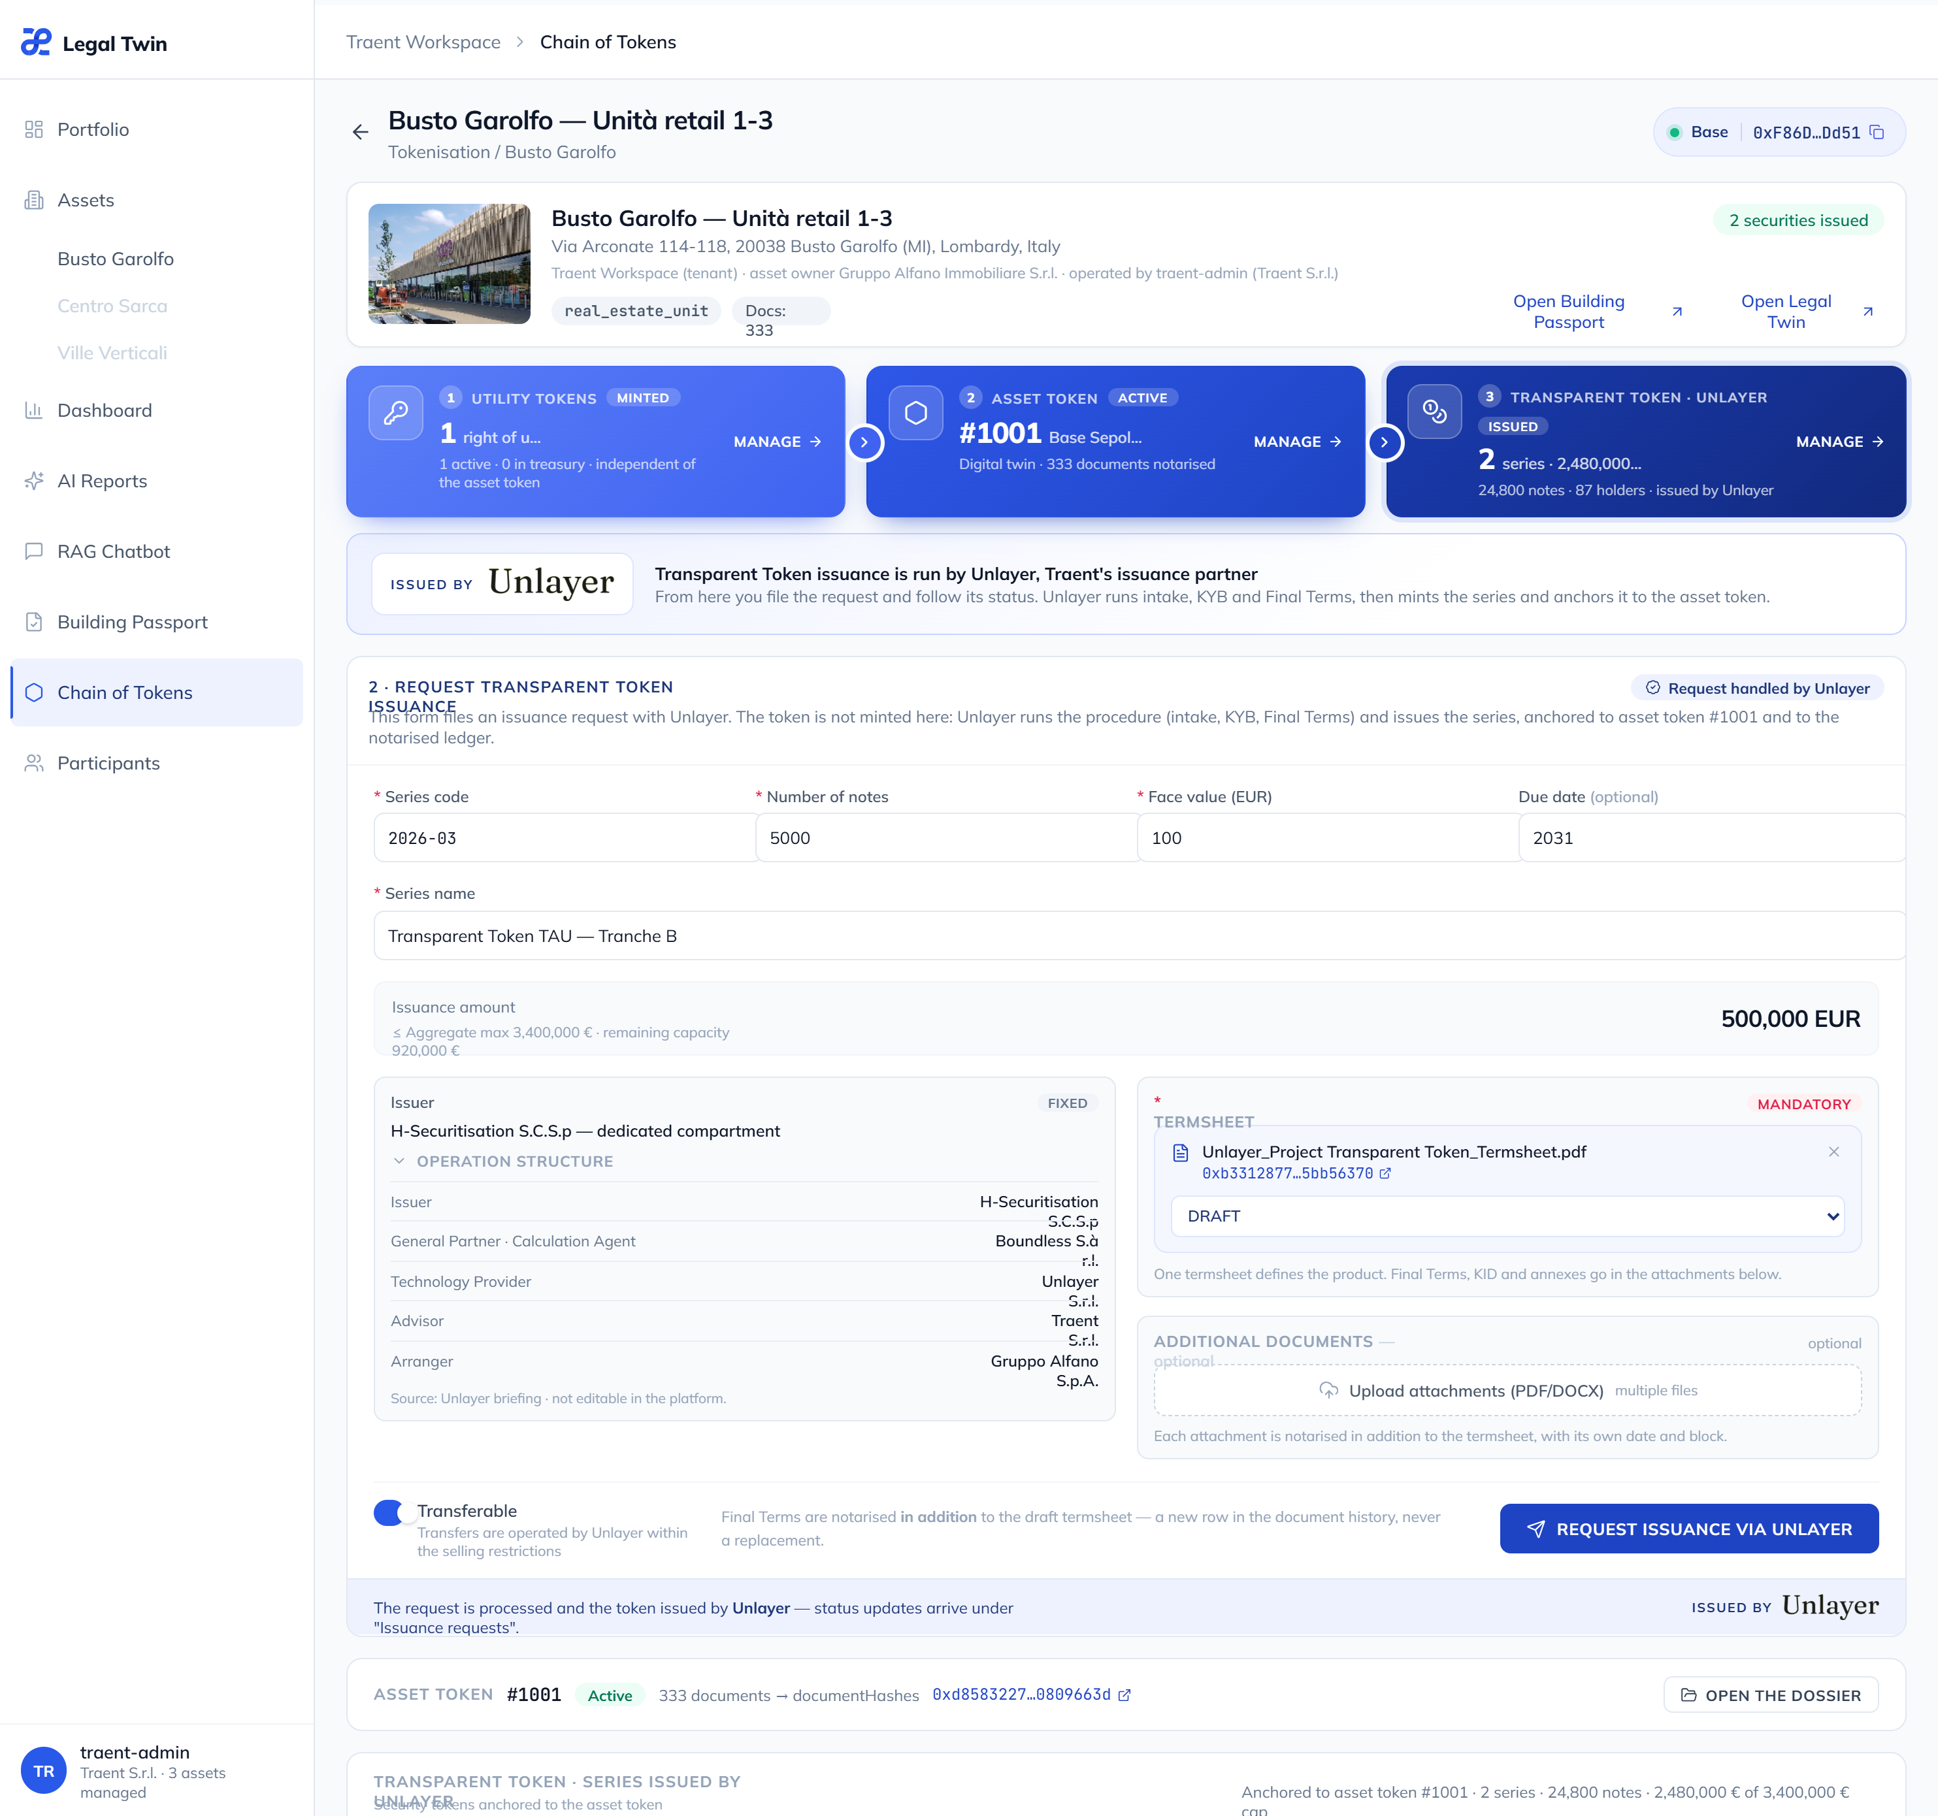Open external link icon next to 0xd8583227…0809663d
Viewport: 1938px width, 1816px height.
(x=1124, y=1695)
